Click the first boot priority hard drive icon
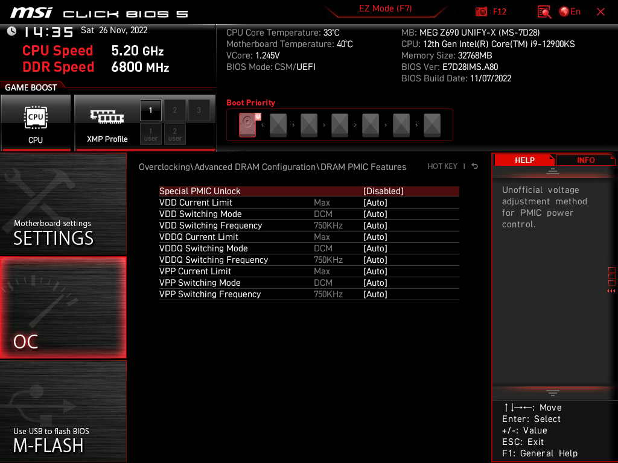618x463 pixels. (x=247, y=125)
